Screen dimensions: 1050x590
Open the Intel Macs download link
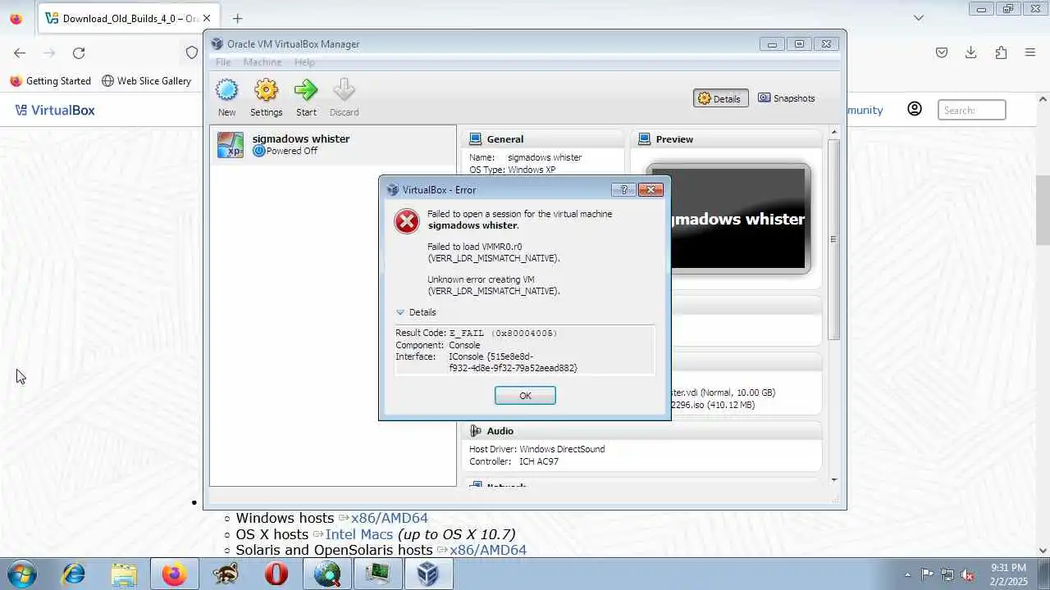(359, 534)
